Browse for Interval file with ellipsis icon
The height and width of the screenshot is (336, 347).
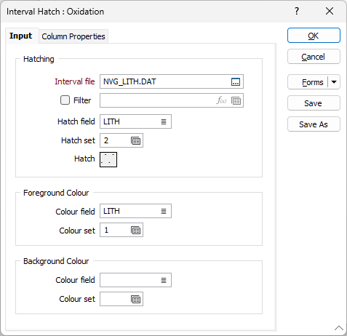236,81
